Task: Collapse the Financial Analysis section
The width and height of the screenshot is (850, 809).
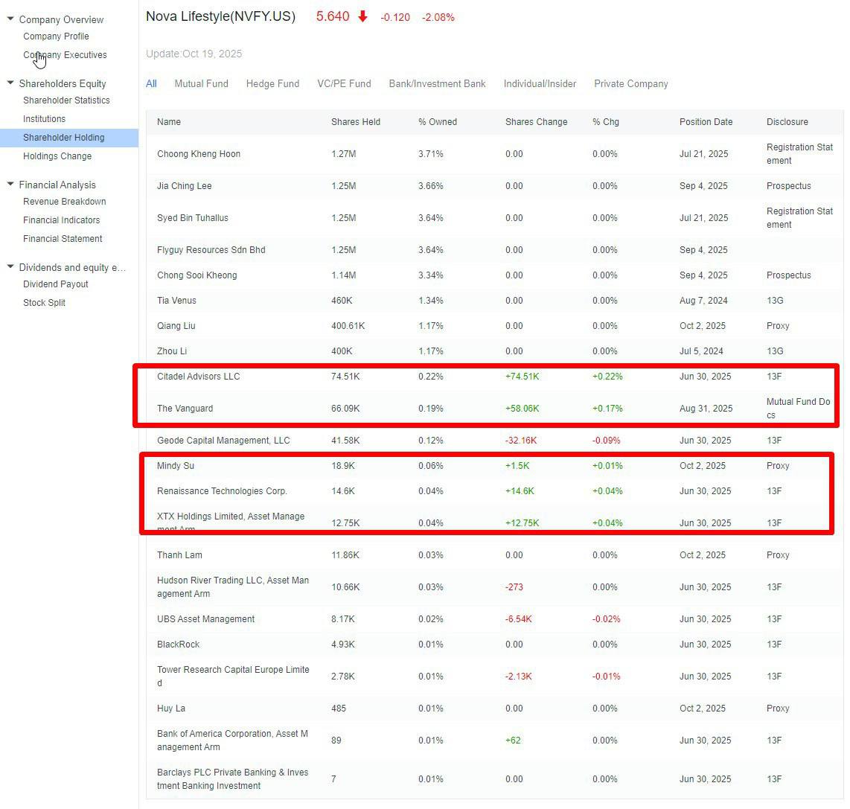Action: (x=10, y=185)
